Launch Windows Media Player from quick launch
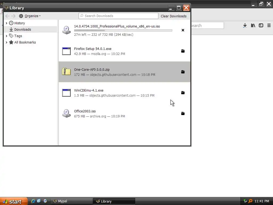Screen dimensions: 273x205 [x=45, y=201]
